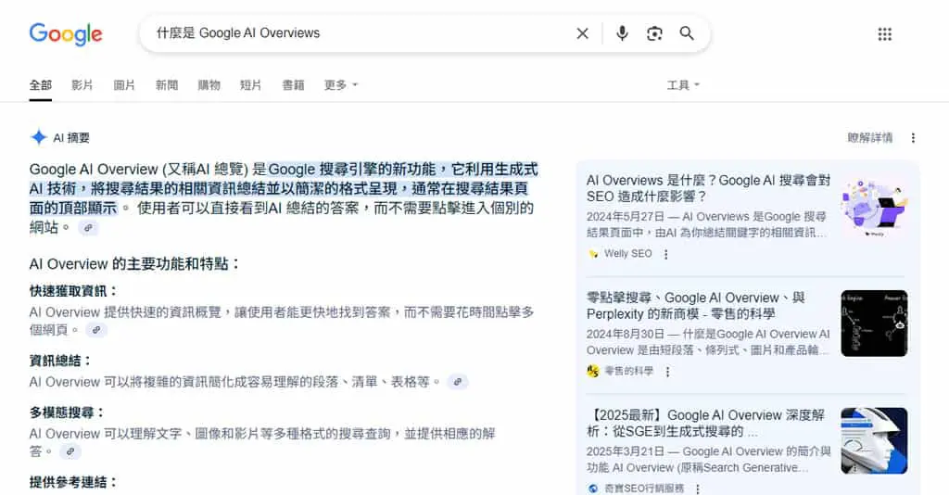This screenshot has height=495, width=949.
Task: Go to Google homepage via logo
Action: point(66,34)
